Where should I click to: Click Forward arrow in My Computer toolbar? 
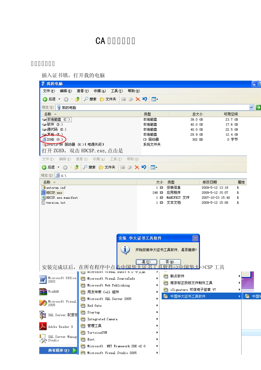coord(66,99)
